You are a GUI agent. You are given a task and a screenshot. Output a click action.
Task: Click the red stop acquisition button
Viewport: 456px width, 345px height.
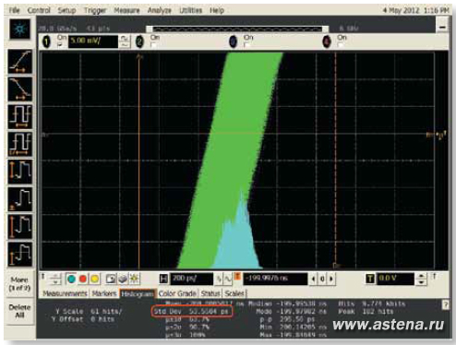pyautogui.click(x=83, y=279)
